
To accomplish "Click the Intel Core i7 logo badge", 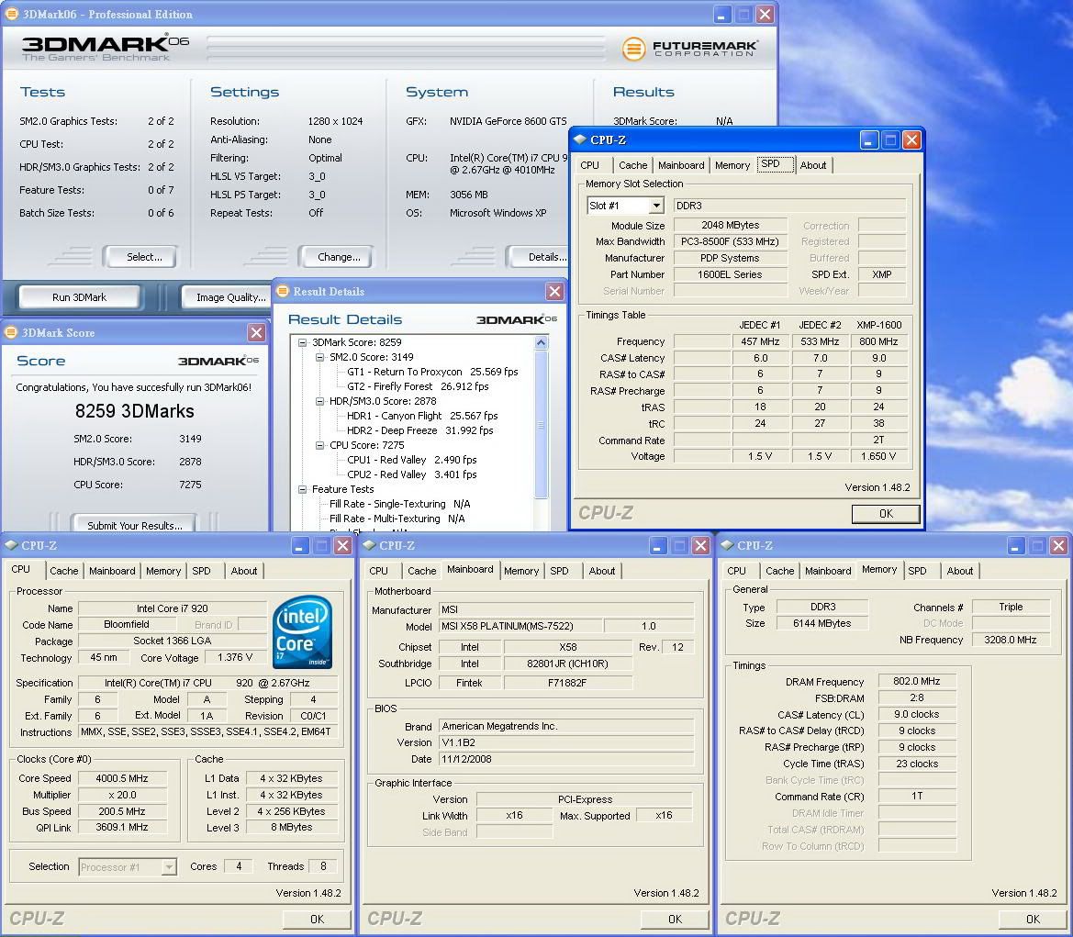I will [x=302, y=631].
